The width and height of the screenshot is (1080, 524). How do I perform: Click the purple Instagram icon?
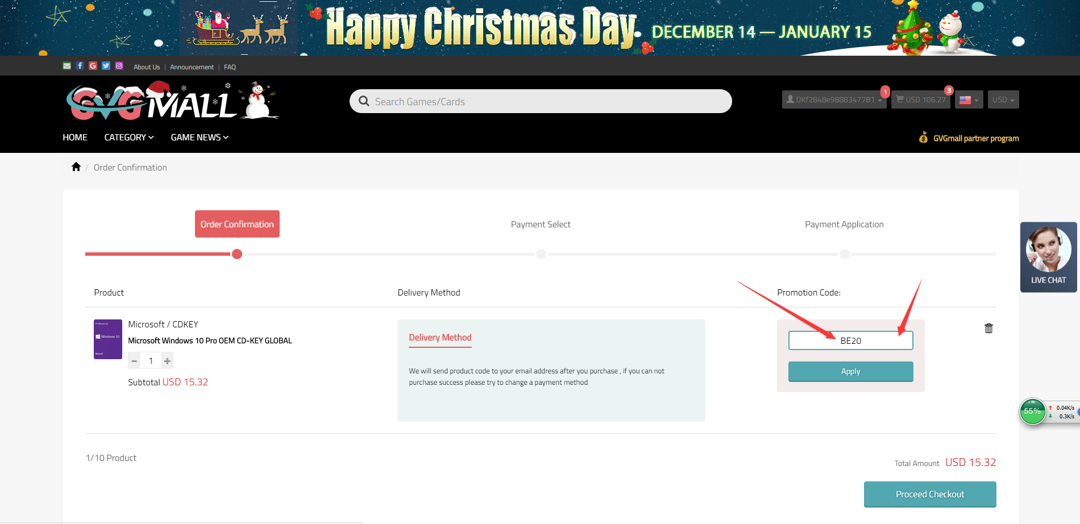119,66
